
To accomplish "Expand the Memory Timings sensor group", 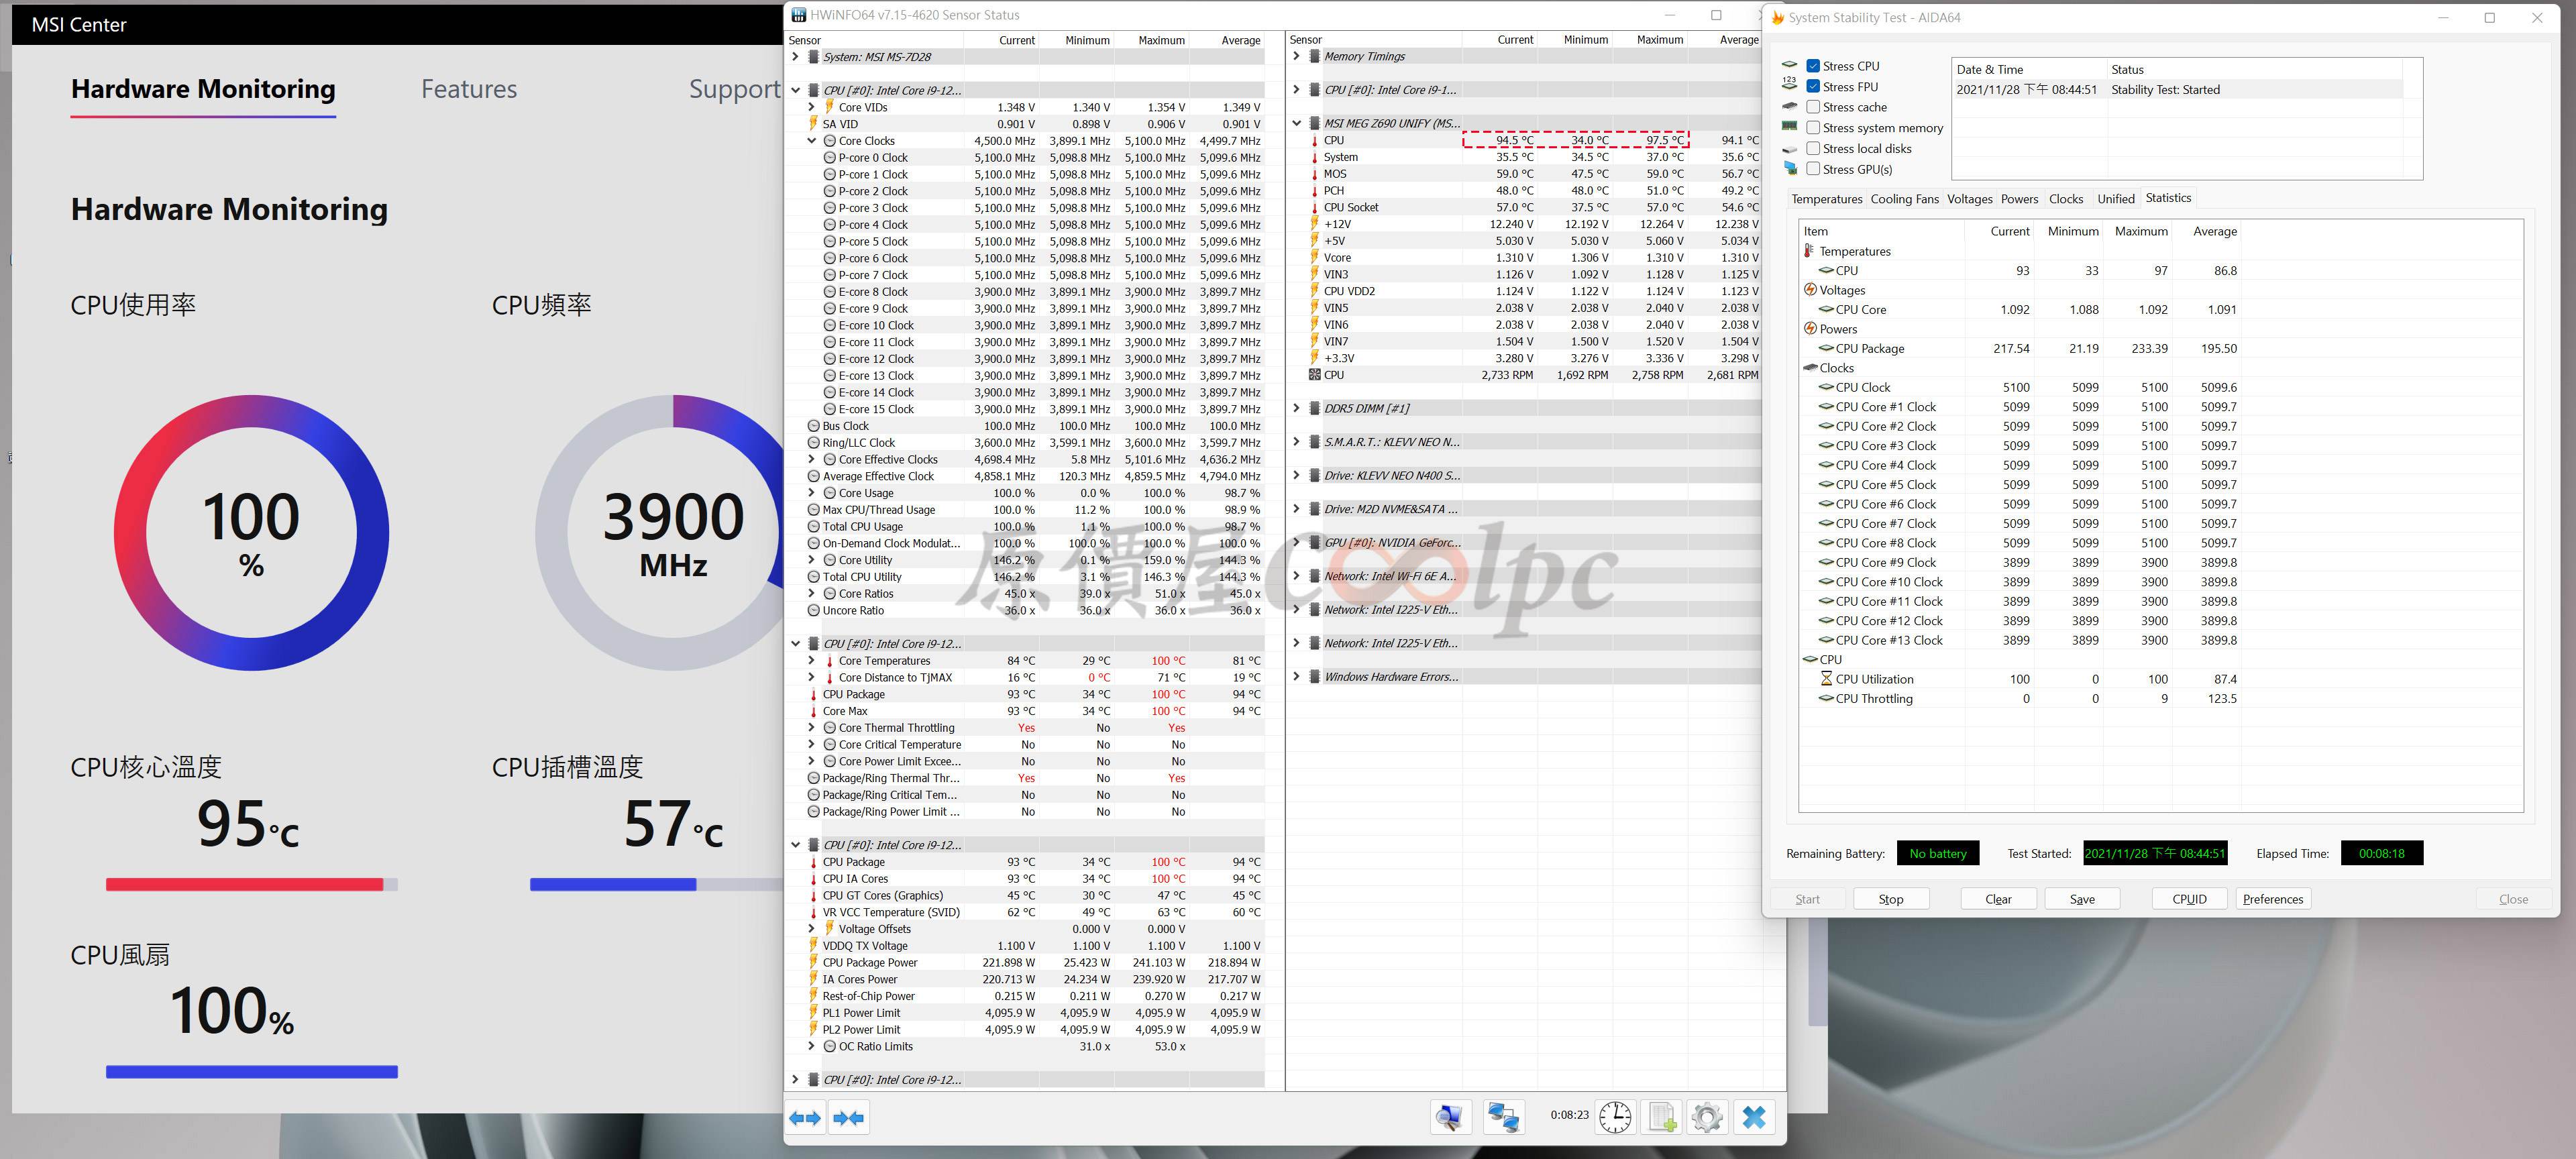I will [1296, 56].
